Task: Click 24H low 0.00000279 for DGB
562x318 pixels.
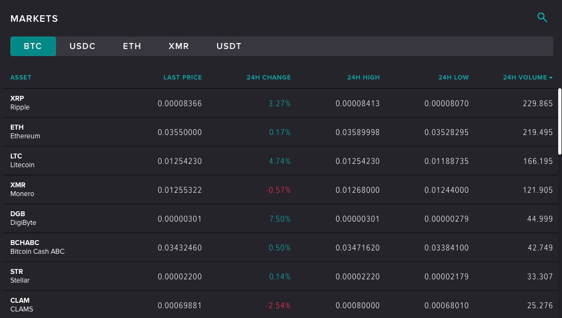Action: [446, 219]
